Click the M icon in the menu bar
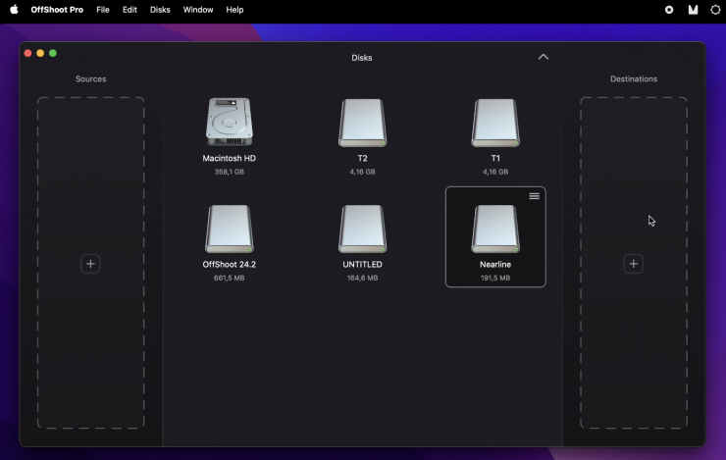Viewport: 726px width, 460px height. pos(693,10)
